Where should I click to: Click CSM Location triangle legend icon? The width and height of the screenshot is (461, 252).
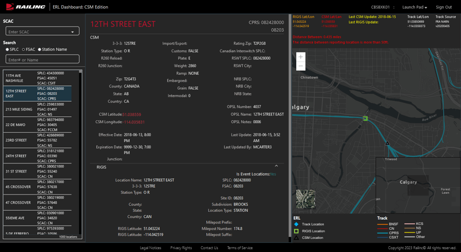(x=296, y=238)
